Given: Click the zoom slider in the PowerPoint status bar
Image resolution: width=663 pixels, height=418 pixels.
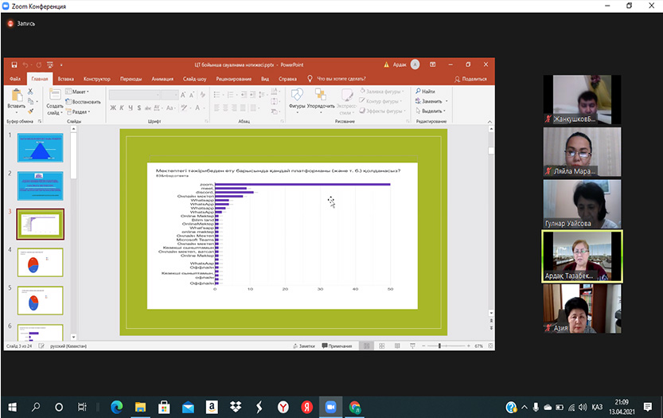Looking at the screenshot, I should (x=442, y=346).
